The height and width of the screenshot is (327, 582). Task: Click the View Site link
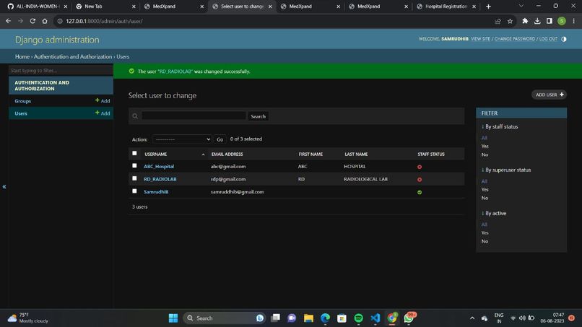tap(480, 38)
